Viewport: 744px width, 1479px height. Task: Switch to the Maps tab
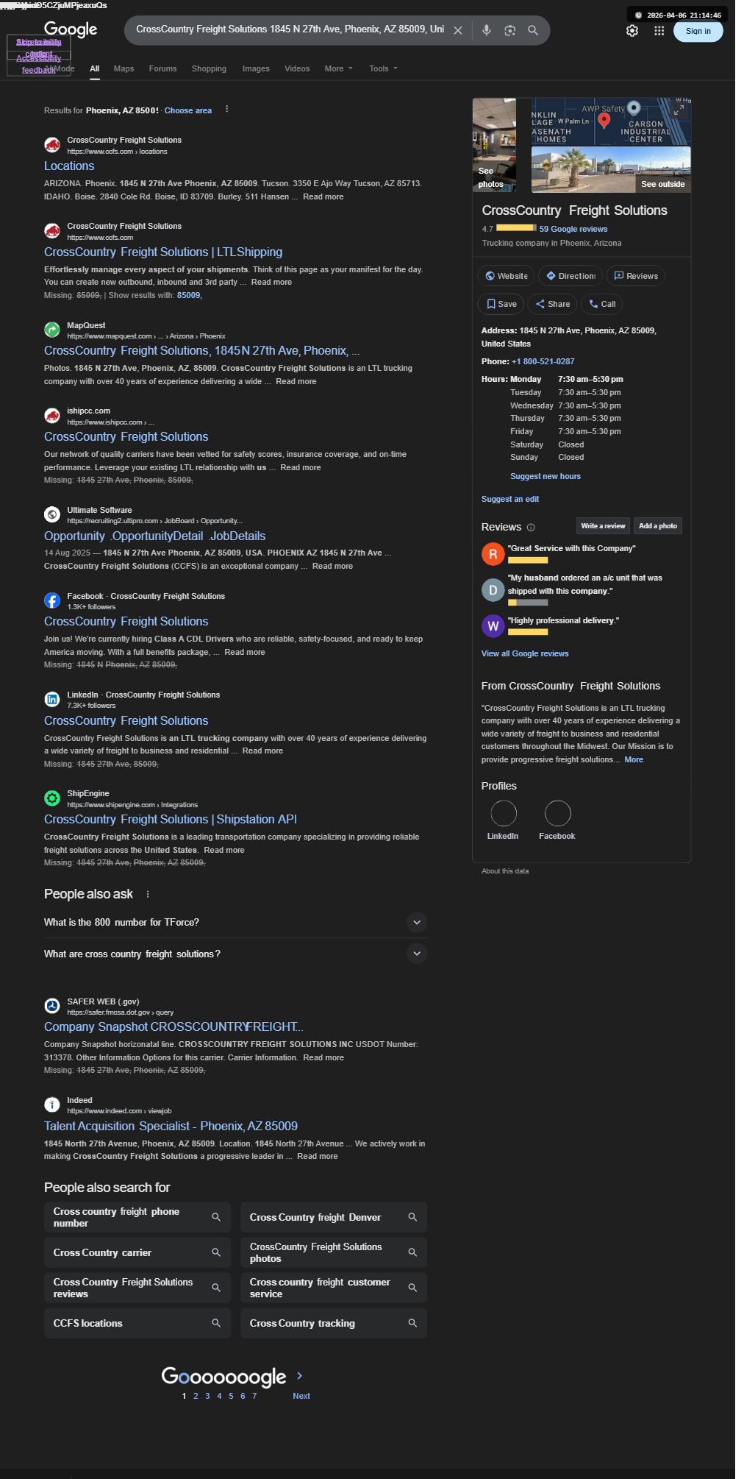pyautogui.click(x=124, y=68)
